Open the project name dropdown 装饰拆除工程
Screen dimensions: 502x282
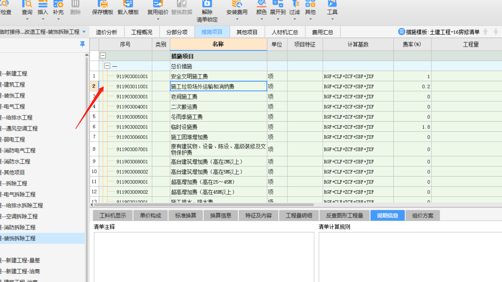click(84, 32)
